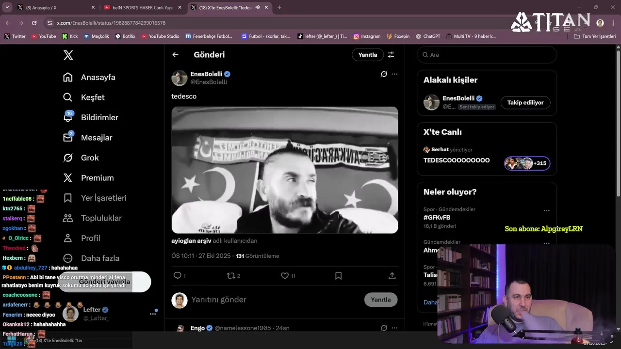Play the tedesco video thumbnail
Image resolution: width=621 pixels, height=349 pixels.
pos(285,170)
